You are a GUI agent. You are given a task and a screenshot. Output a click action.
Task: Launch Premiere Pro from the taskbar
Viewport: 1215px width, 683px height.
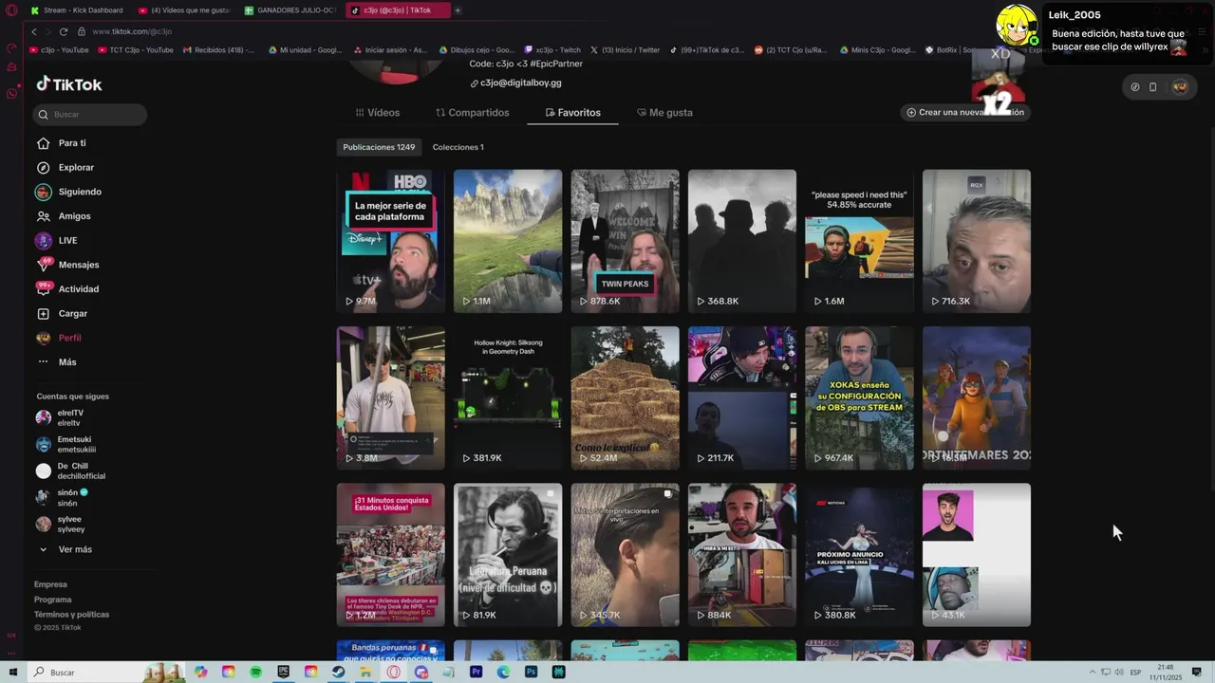pyautogui.click(x=477, y=672)
